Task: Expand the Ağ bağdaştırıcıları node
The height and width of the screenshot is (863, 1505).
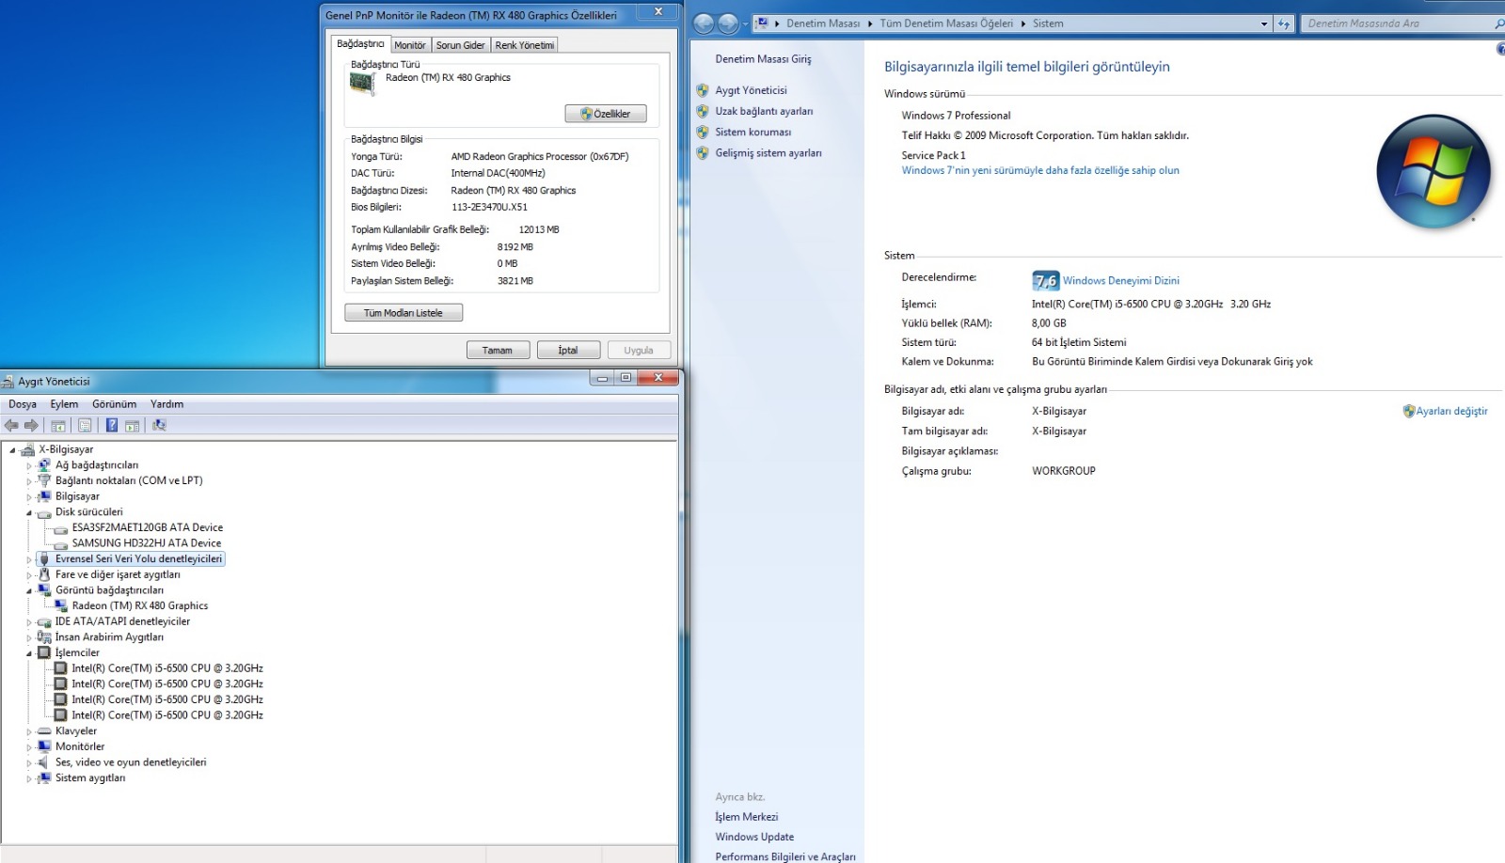Action: tap(29, 465)
